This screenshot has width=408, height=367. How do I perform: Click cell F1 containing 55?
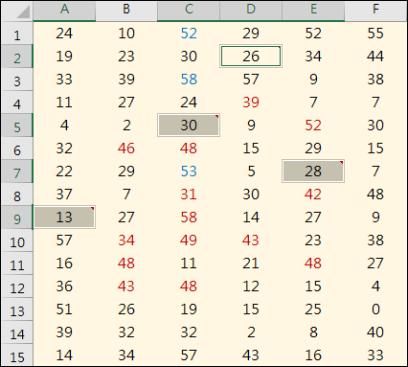click(x=375, y=34)
